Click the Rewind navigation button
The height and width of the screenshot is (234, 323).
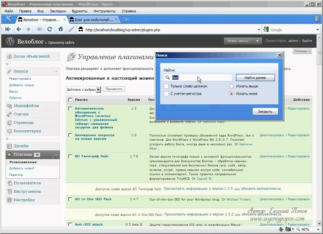pos(8,29)
